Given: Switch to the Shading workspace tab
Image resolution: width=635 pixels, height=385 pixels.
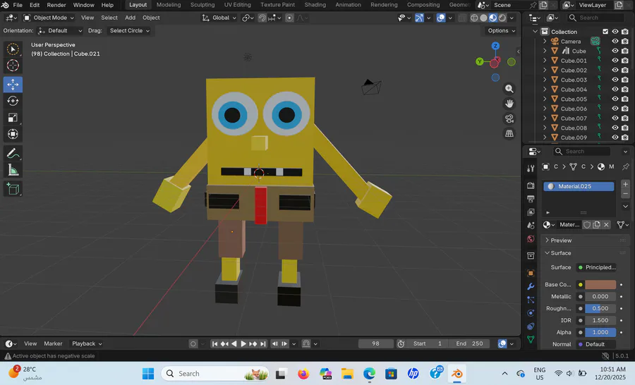Looking at the screenshot, I should 315,5.
